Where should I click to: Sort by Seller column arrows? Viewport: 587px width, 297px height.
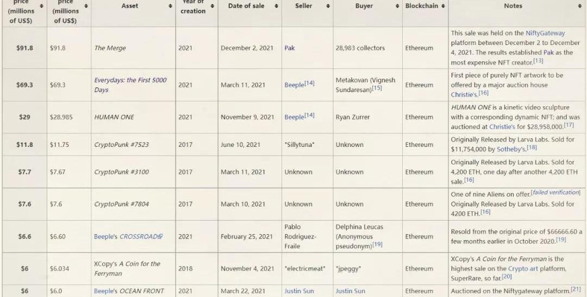[x=328, y=7]
